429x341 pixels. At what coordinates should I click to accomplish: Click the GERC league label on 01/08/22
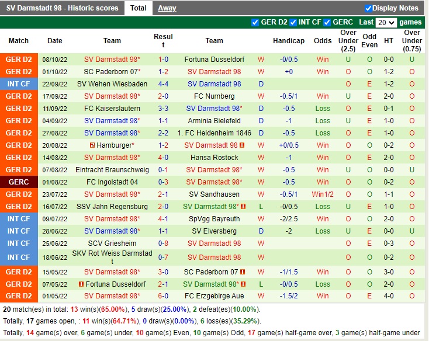click(x=19, y=182)
